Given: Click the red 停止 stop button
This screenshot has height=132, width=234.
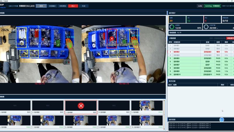Looking at the screenshot, I should (x=73, y=6).
